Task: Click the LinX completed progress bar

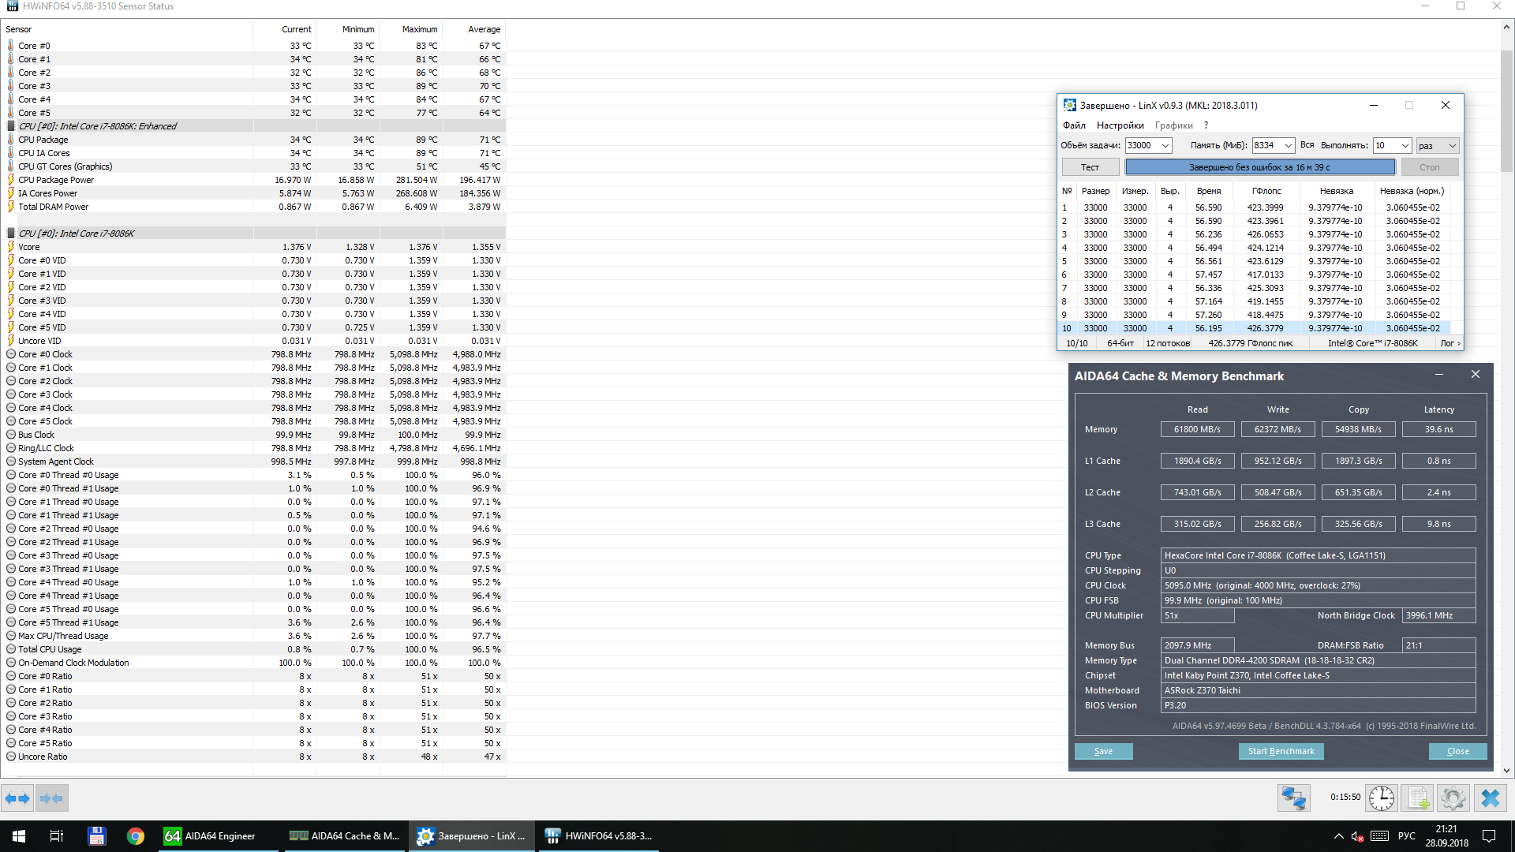Action: coord(1259,167)
